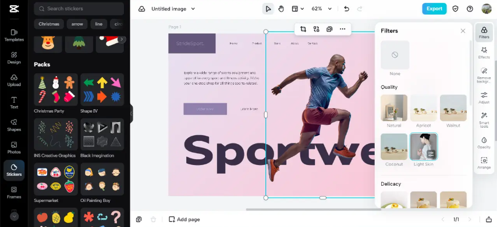Open the layout resize icon
The image size is (497, 227).
click(295, 9)
